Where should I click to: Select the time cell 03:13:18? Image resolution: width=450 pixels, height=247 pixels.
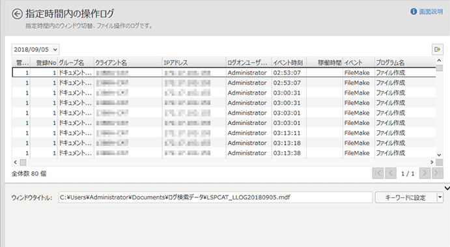pyautogui.click(x=288, y=143)
